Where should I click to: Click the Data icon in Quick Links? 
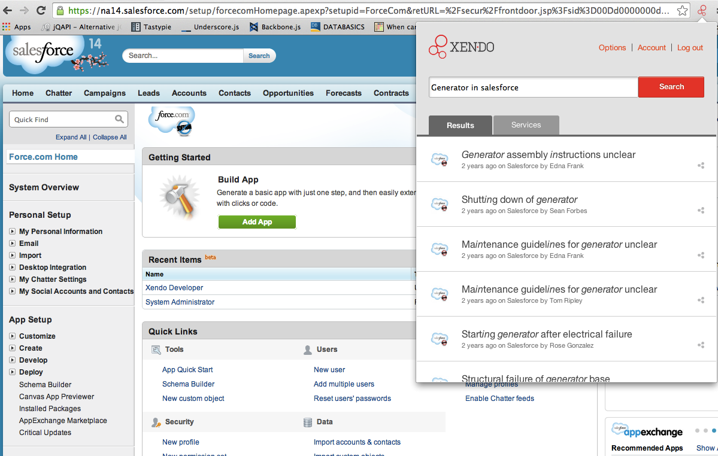[x=308, y=422]
